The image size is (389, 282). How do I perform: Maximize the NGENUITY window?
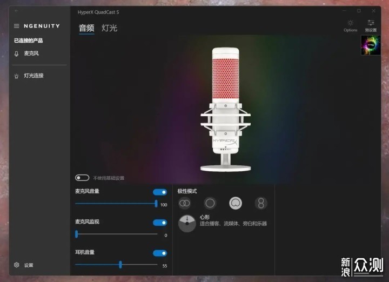(x=359, y=11)
